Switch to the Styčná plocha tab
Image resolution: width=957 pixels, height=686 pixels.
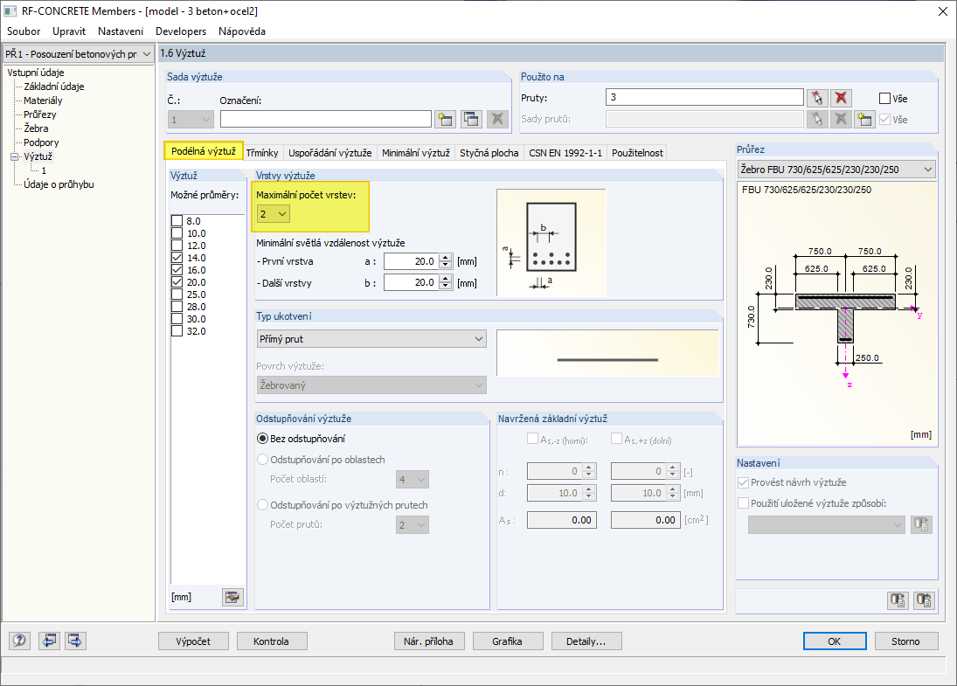pyautogui.click(x=489, y=153)
